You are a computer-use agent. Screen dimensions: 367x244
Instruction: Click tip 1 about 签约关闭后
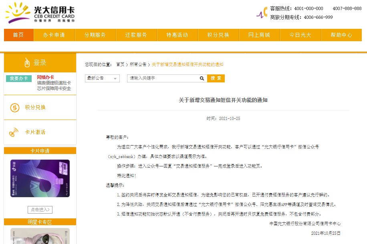click(224, 195)
